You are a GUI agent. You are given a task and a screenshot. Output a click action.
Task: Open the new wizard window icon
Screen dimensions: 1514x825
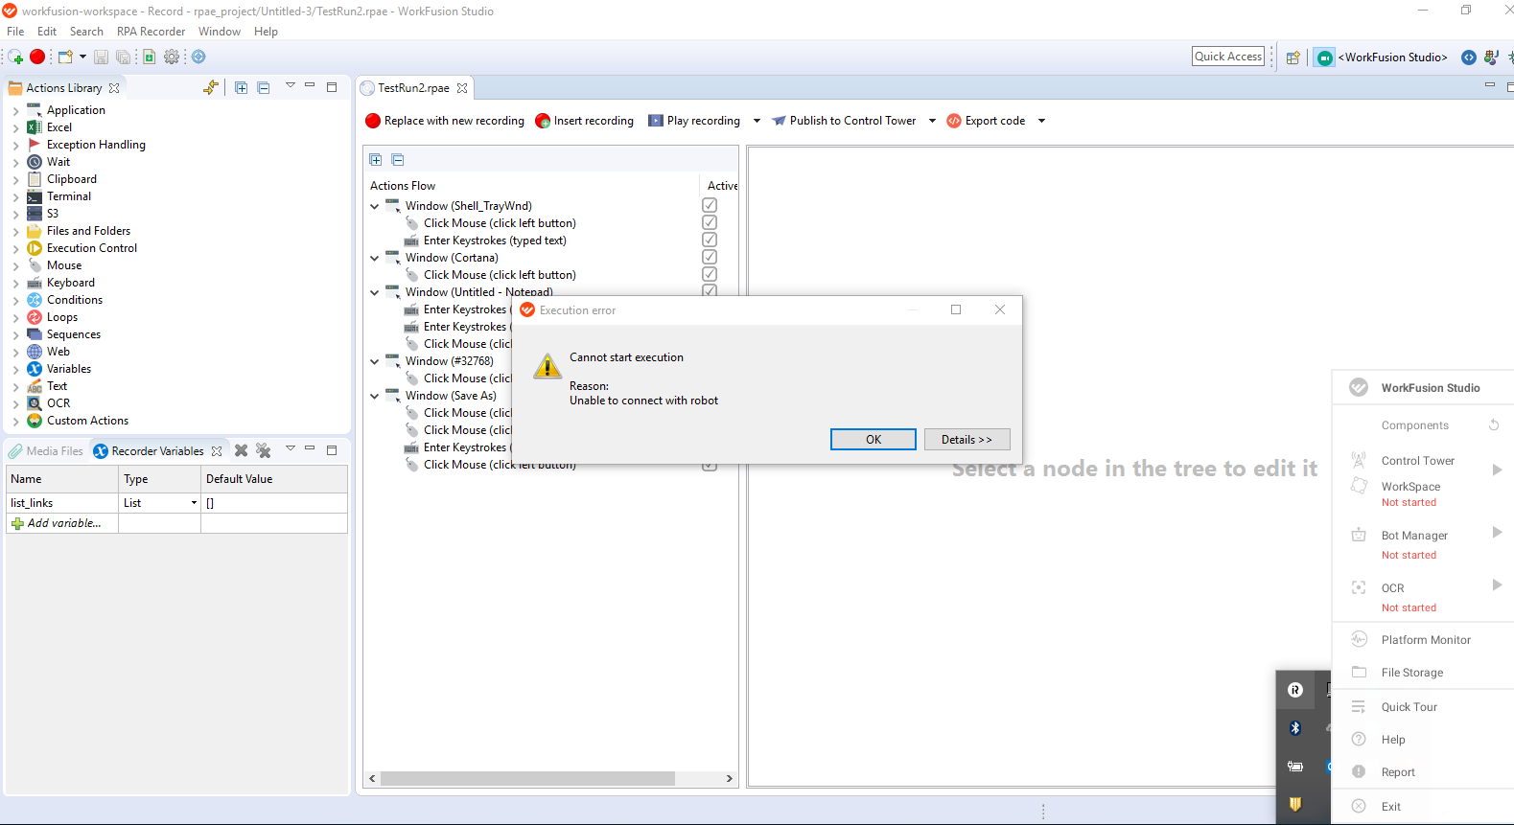click(65, 57)
